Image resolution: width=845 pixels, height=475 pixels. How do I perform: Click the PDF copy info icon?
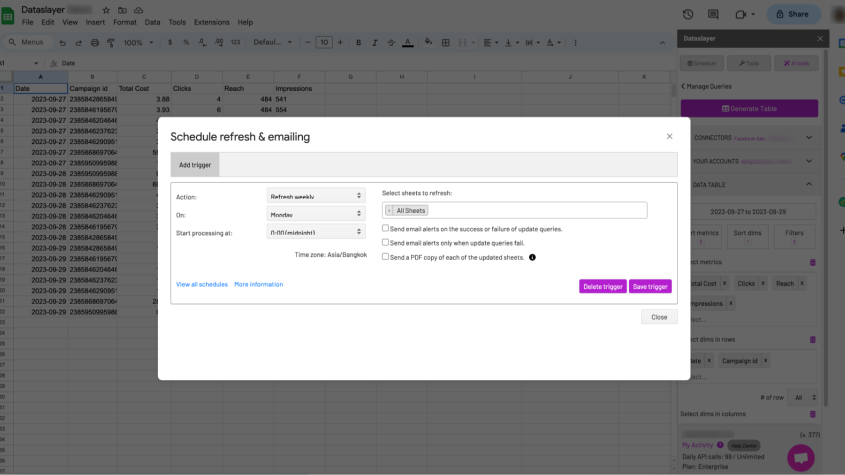(532, 257)
